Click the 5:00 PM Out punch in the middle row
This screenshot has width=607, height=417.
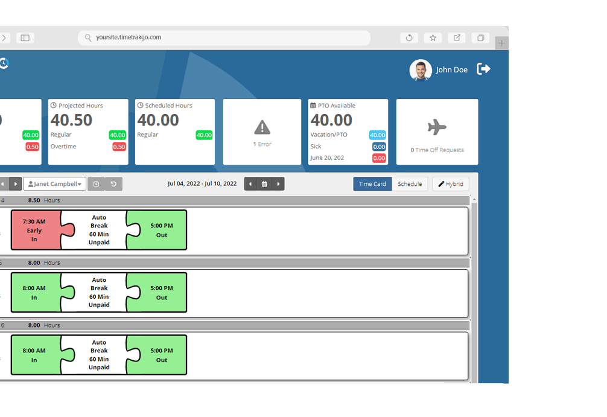point(162,292)
